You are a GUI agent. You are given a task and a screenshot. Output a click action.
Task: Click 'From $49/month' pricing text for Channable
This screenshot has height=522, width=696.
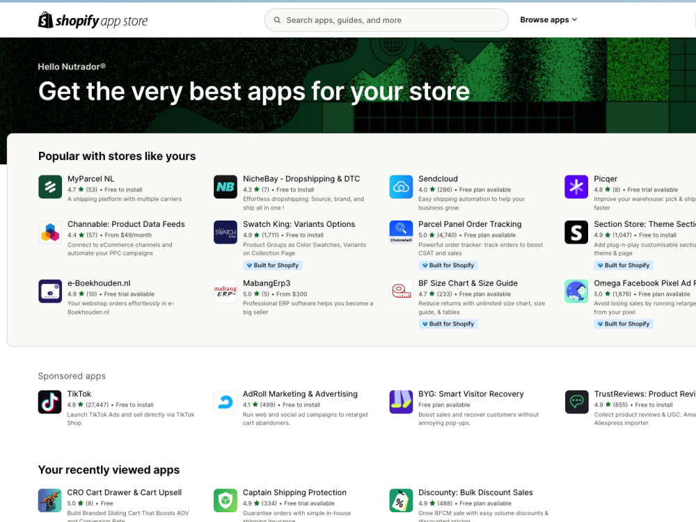point(128,235)
